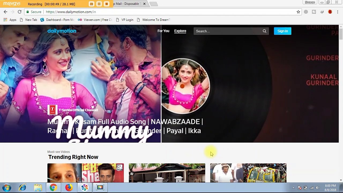
Task: Open the gray square extension next to globe
Action: [x=314, y=12]
